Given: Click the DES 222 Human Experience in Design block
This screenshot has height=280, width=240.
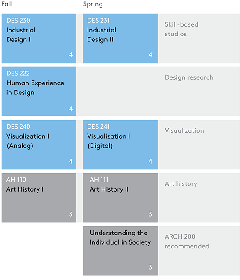Looking at the screenshot, I should pos(39,91).
